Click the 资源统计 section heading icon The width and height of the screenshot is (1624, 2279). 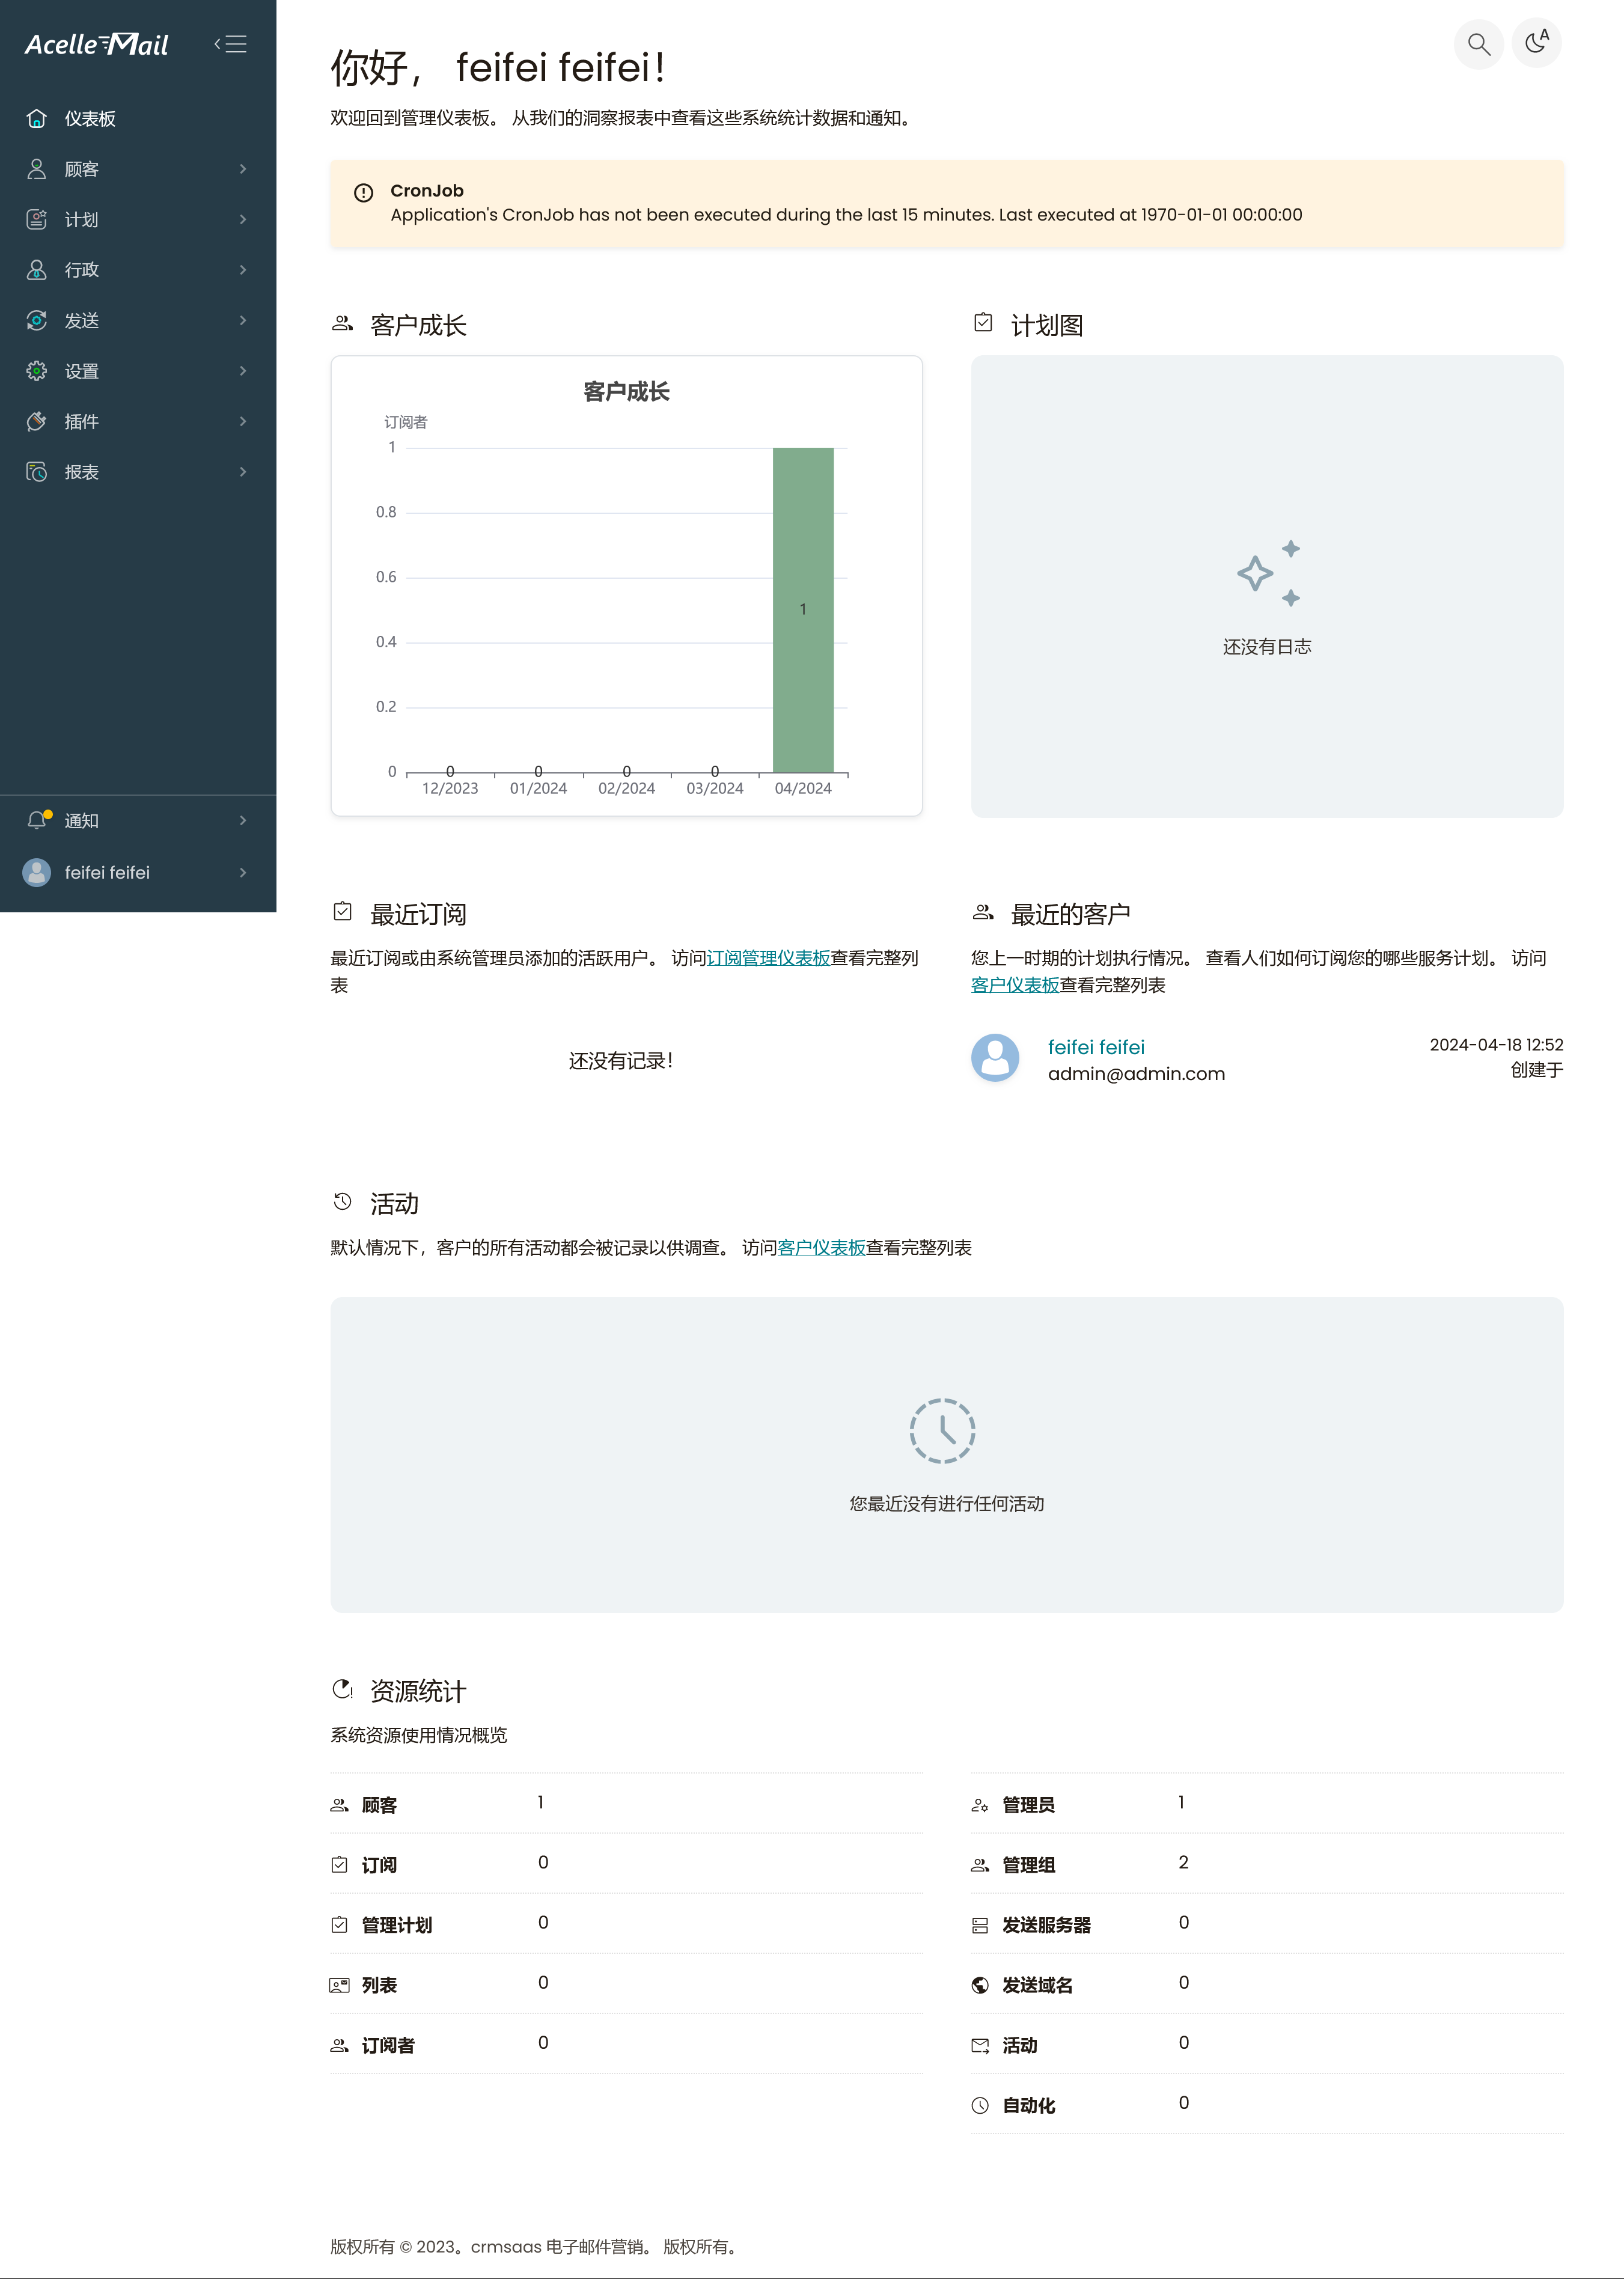(x=342, y=1689)
